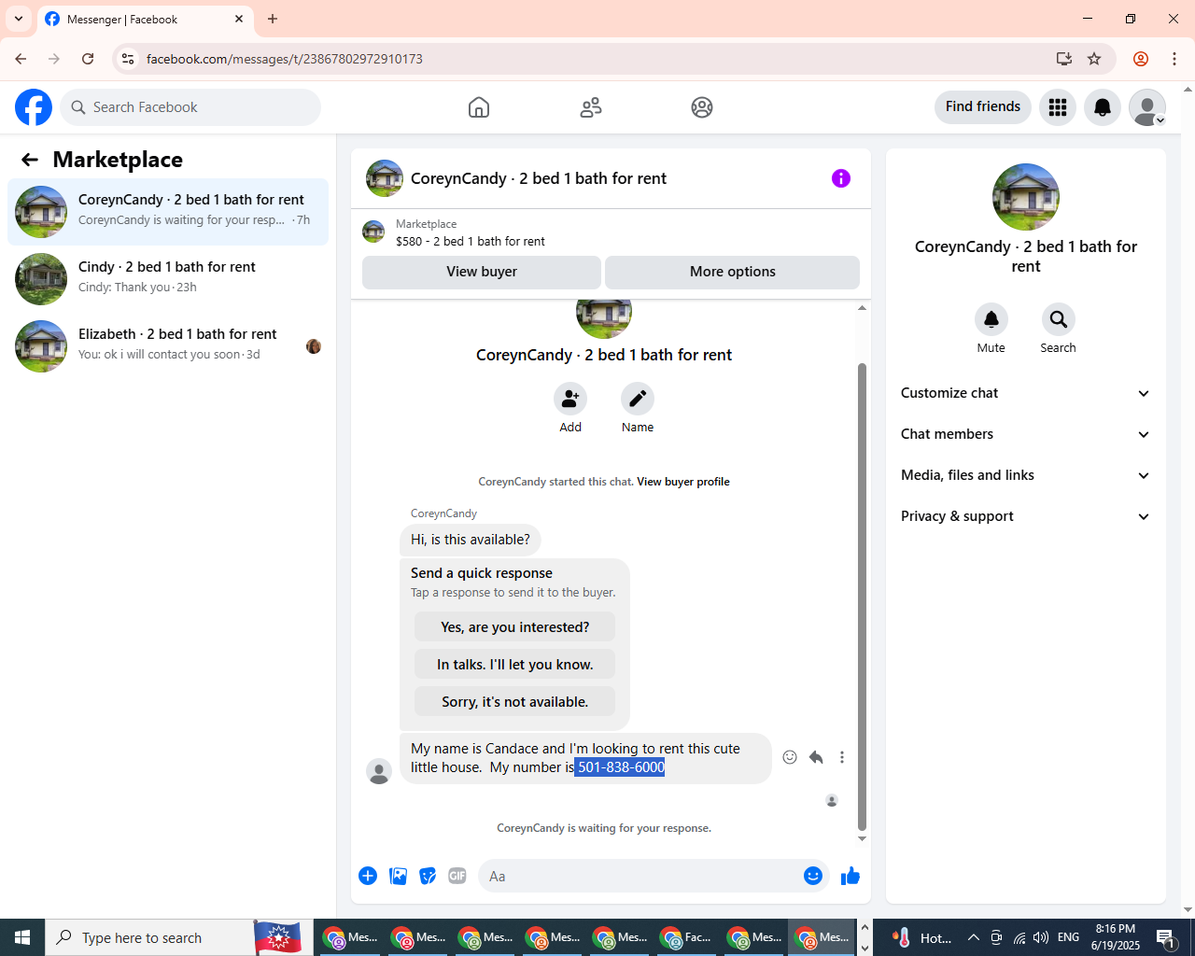Expand the Customize chat section

click(x=1026, y=393)
